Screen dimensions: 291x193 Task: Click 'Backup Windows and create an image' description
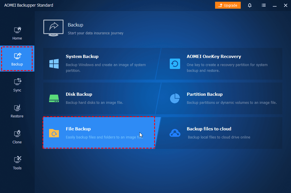[106, 68]
